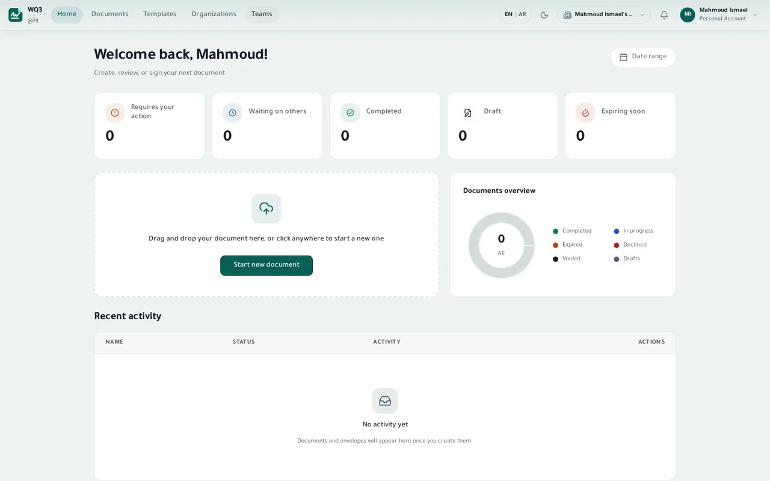Screen dimensions: 770x481
Task: Click the Completed checkmark icon
Action: 350,112
